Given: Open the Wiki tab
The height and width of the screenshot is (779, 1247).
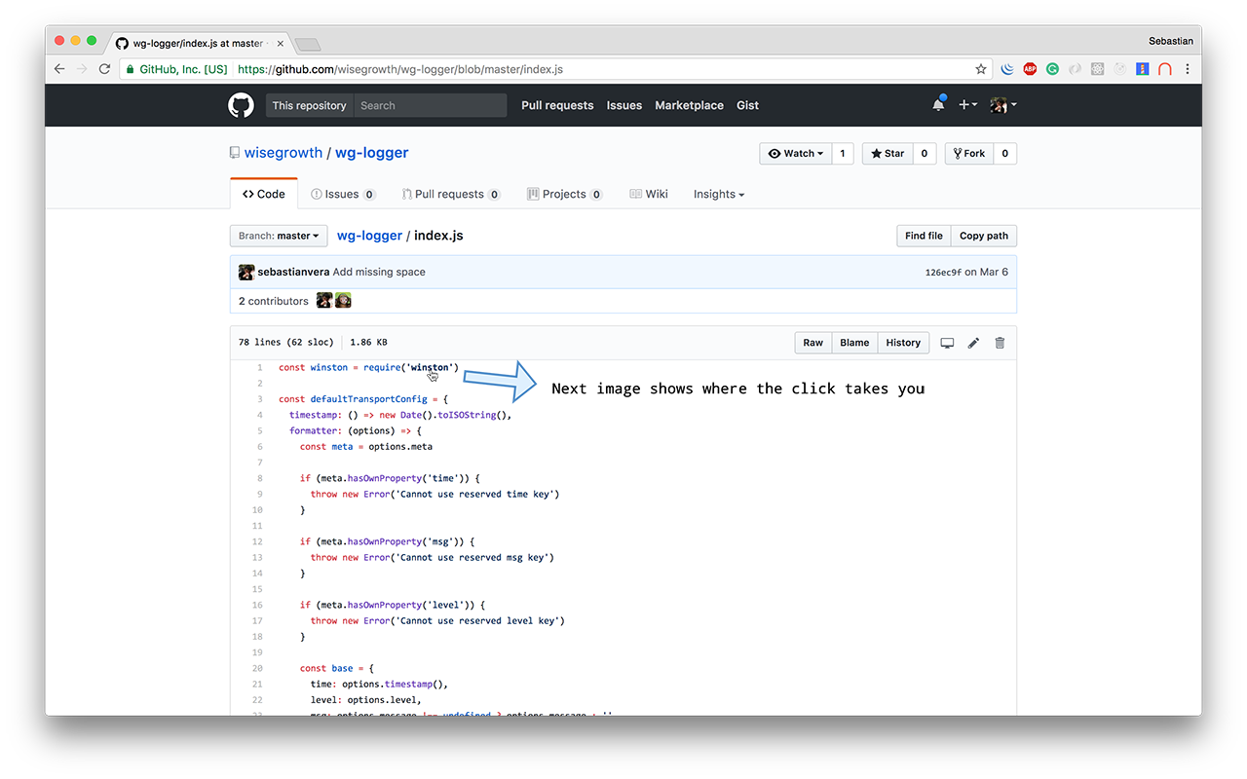Looking at the screenshot, I should pos(649,194).
